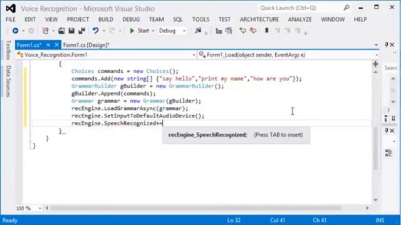Click the right panel Search box

click(391, 68)
